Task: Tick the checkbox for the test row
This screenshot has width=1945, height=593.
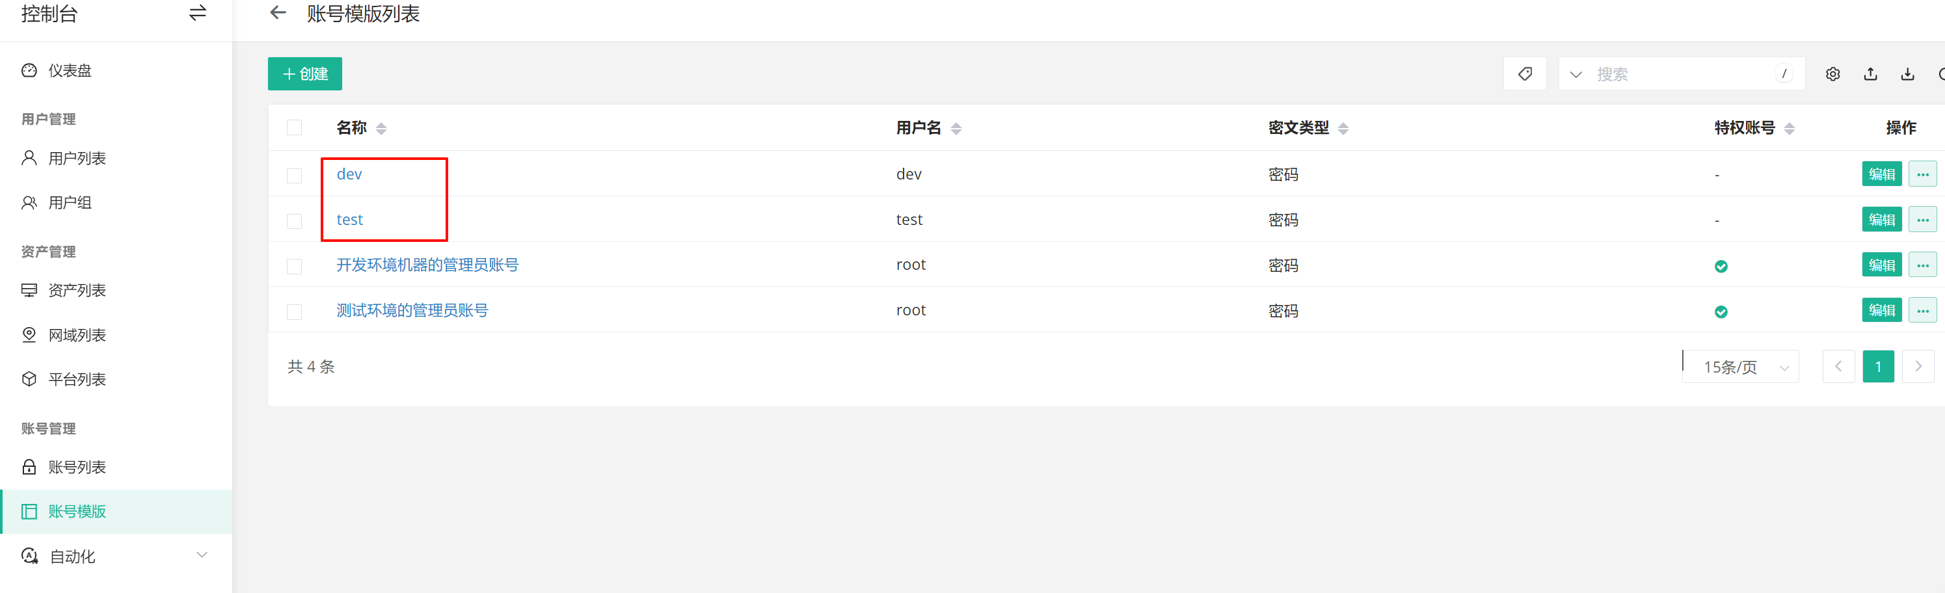Action: pos(295,220)
